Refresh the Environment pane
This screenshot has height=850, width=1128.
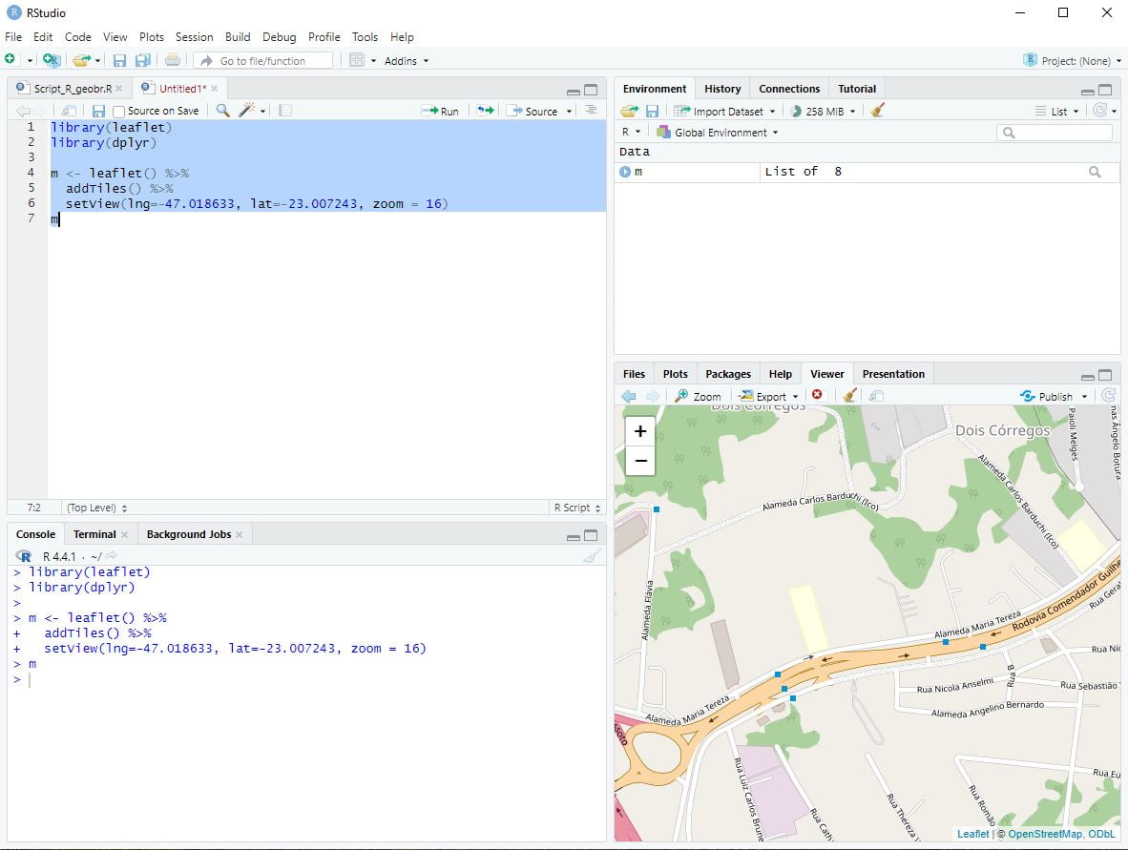pyautogui.click(x=1099, y=110)
